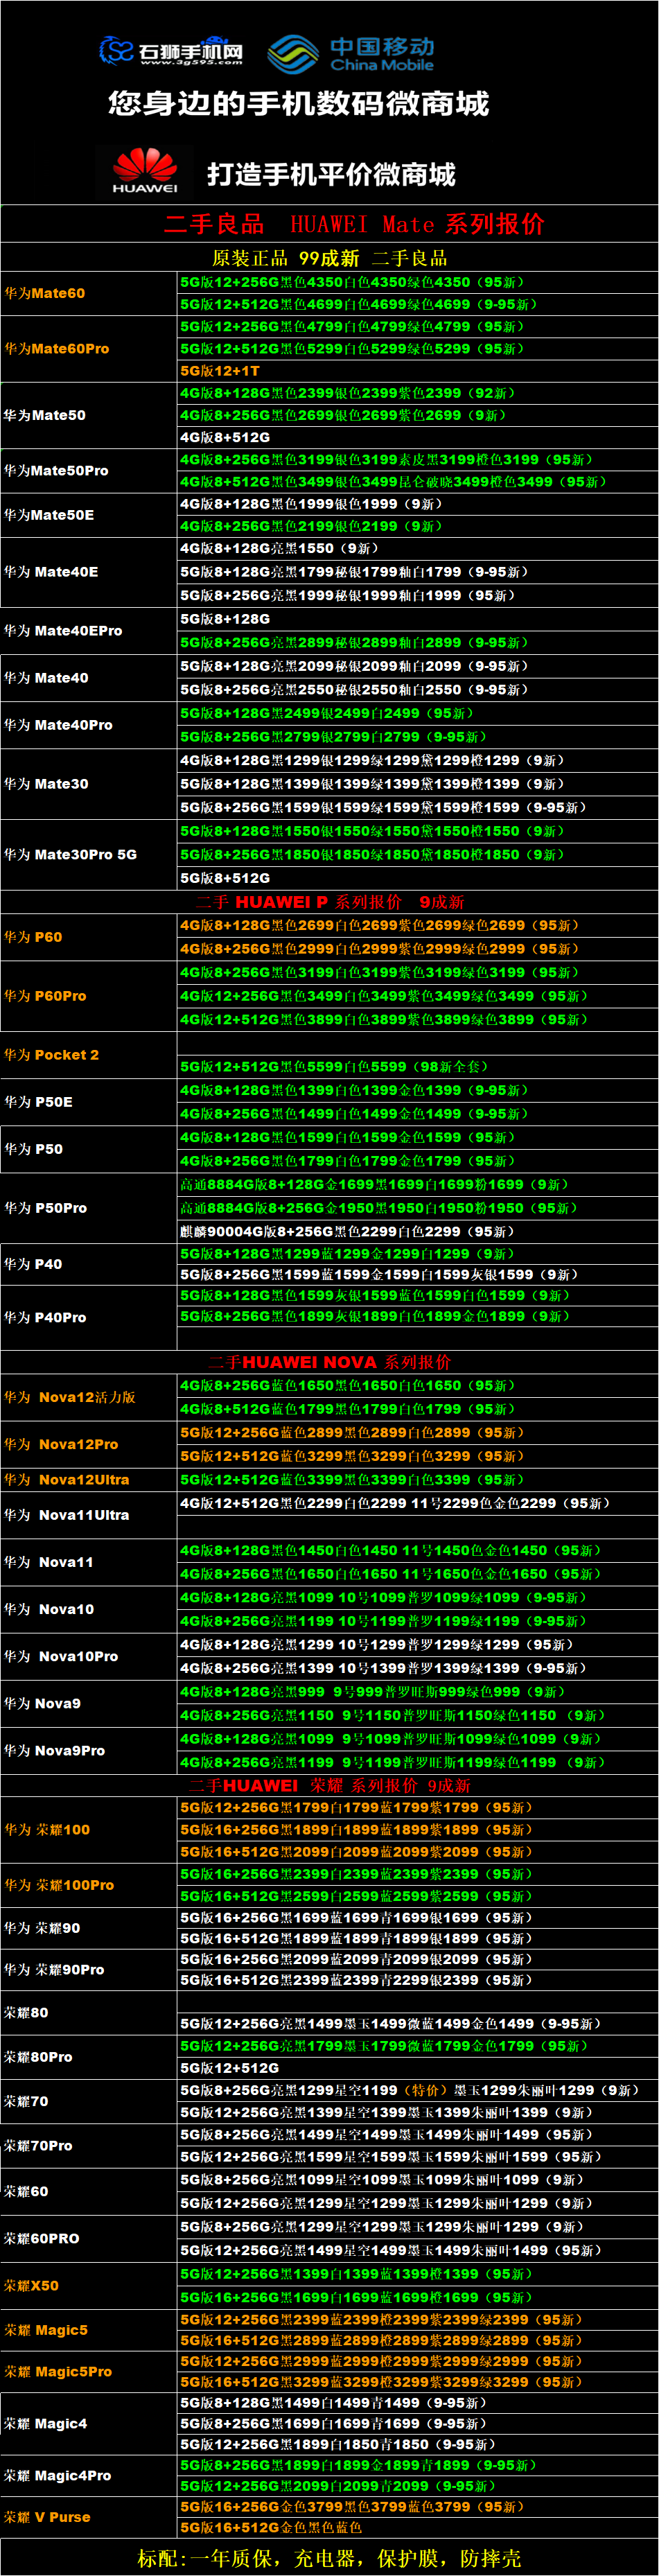Click the 二手 HUAWEI P 系列报价 header
Image resolution: width=659 pixels, height=2576 pixels.
pos(329,902)
